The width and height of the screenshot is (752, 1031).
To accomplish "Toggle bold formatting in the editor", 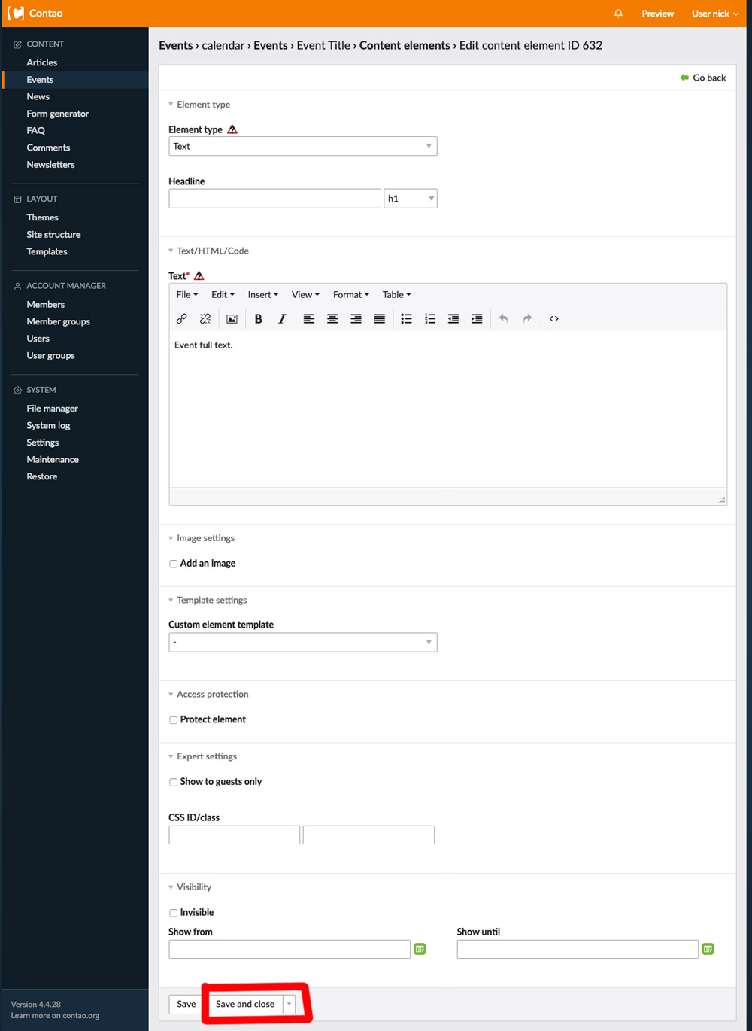I will (258, 319).
